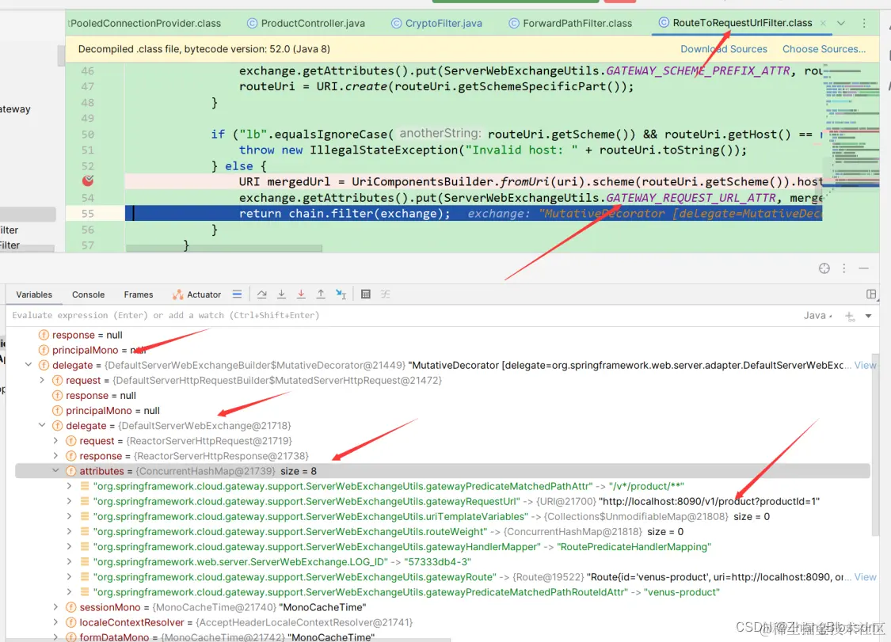
Task: Open the ProductController.java editor tab
Action: [307, 23]
